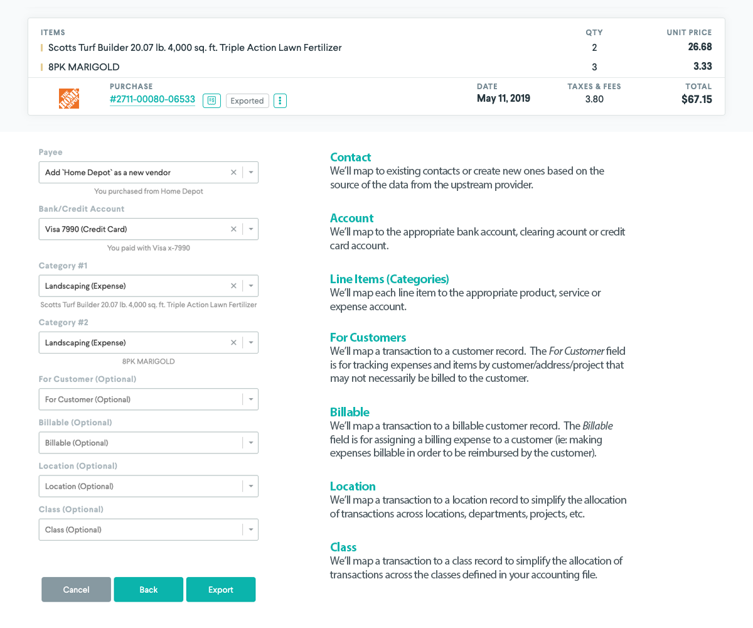The height and width of the screenshot is (628, 753).
Task: Open the For Customer optional dropdown
Action: pyautogui.click(x=148, y=399)
